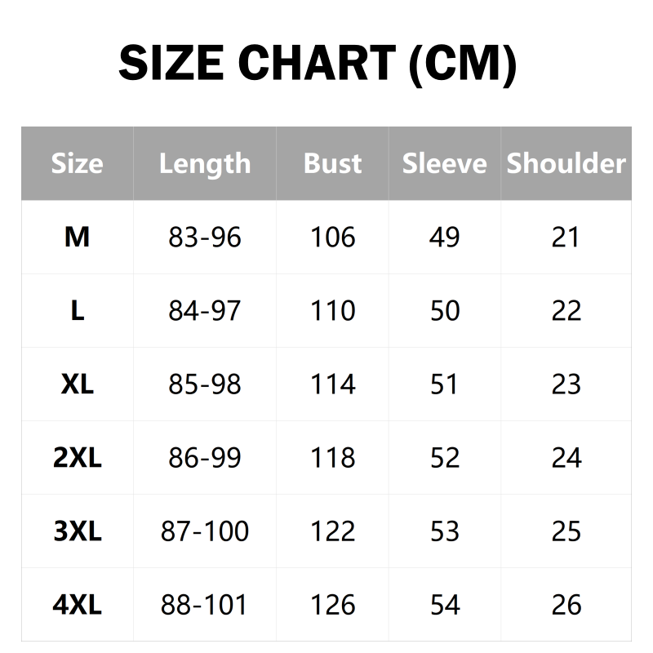This screenshot has height=653, width=653.
Task: Select the Size column header
Action: click(77, 163)
